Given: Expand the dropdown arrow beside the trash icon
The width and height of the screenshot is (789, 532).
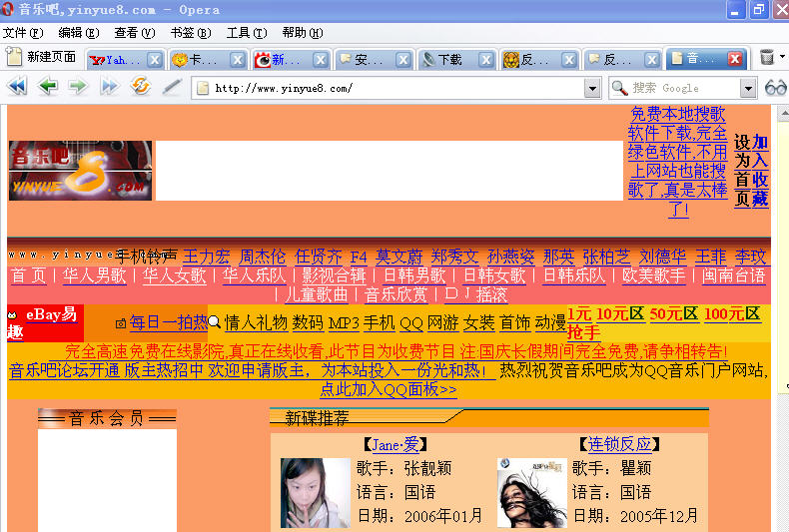Looking at the screenshot, I should pyautogui.click(x=782, y=56).
